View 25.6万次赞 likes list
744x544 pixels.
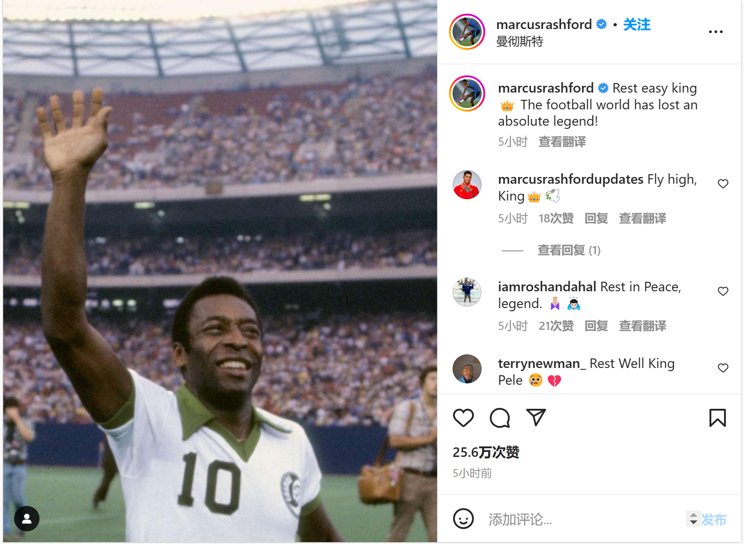(x=486, y=452)
